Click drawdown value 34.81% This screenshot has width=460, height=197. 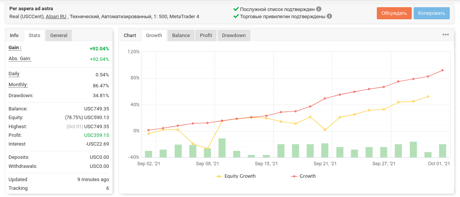[101, 96]
